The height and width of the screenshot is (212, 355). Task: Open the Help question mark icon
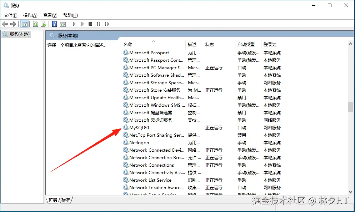54,24
